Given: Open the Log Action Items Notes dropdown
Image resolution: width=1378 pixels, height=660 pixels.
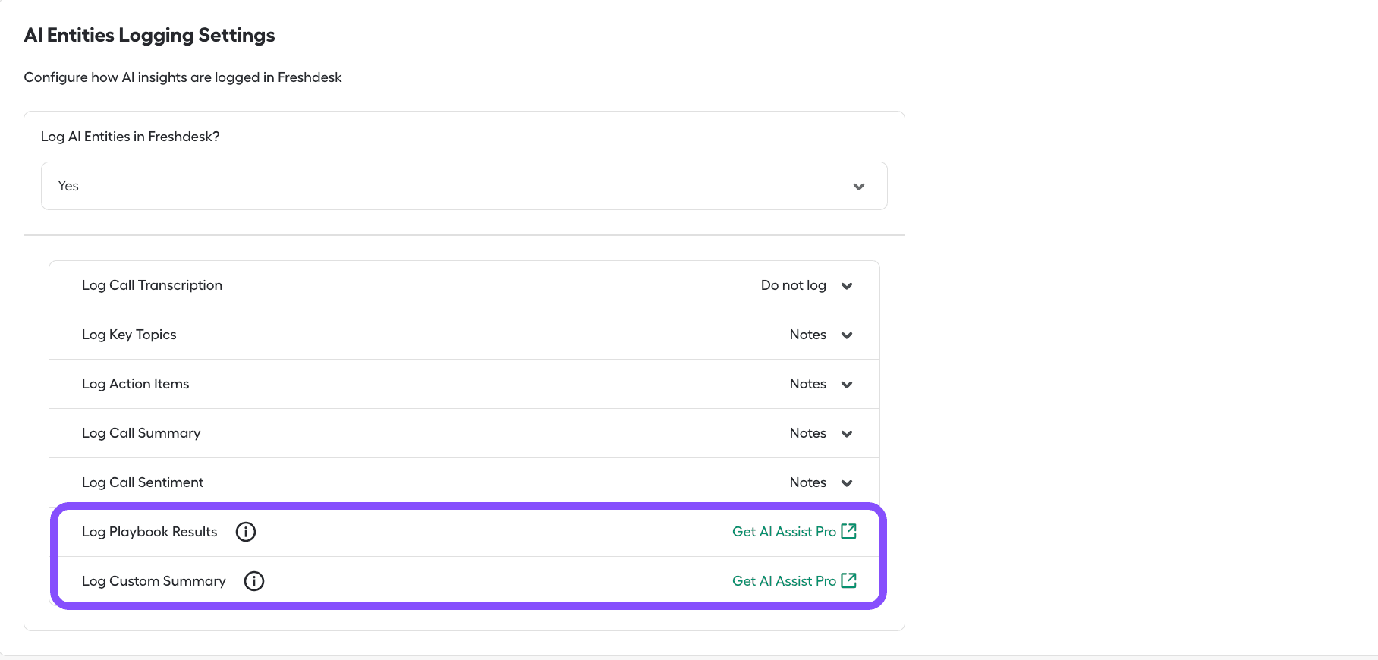Looking at the screenshot, I should (x=821, y=384).
